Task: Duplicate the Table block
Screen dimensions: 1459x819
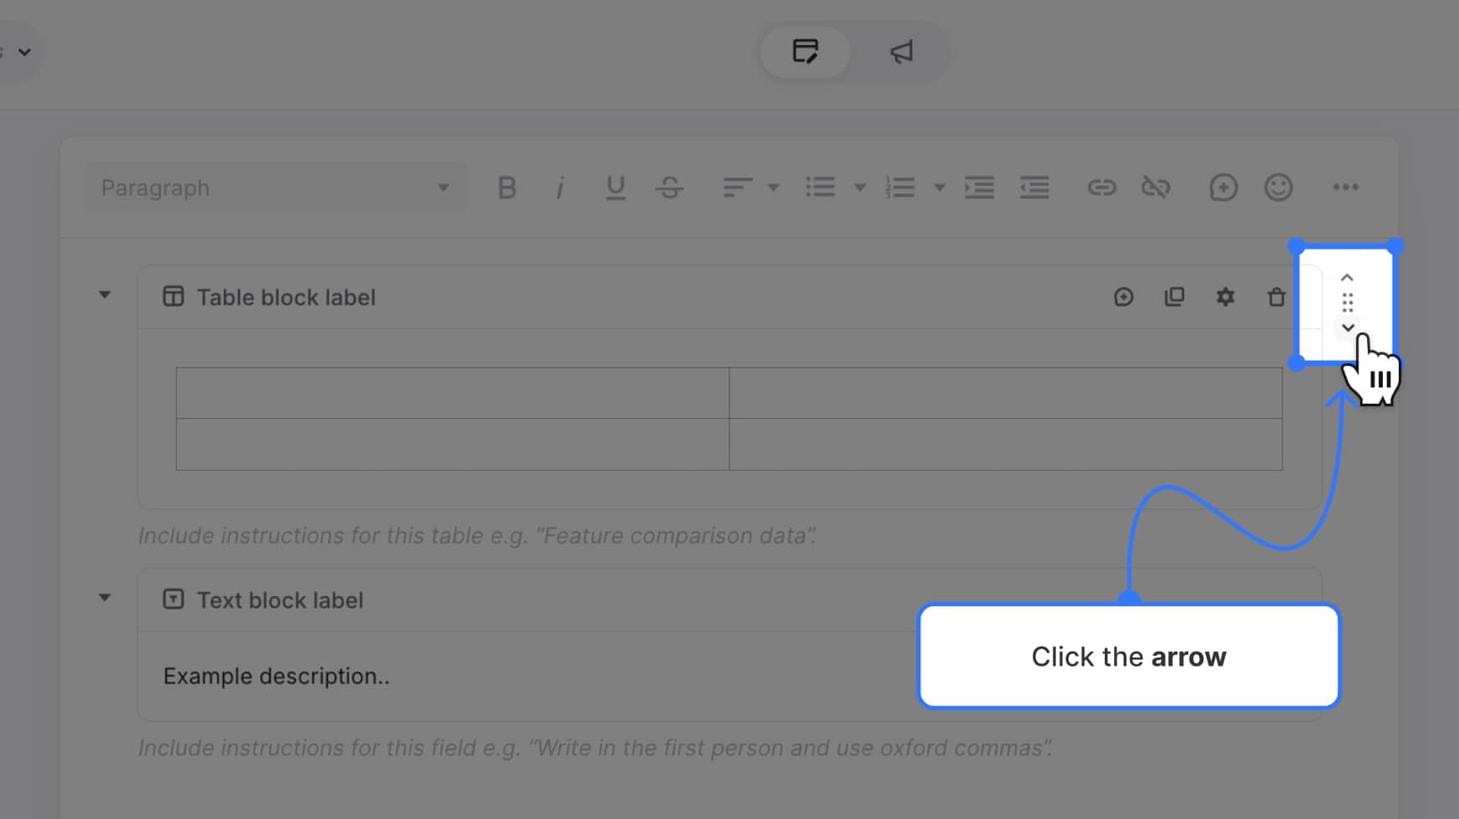Action: pos(1174,296)
